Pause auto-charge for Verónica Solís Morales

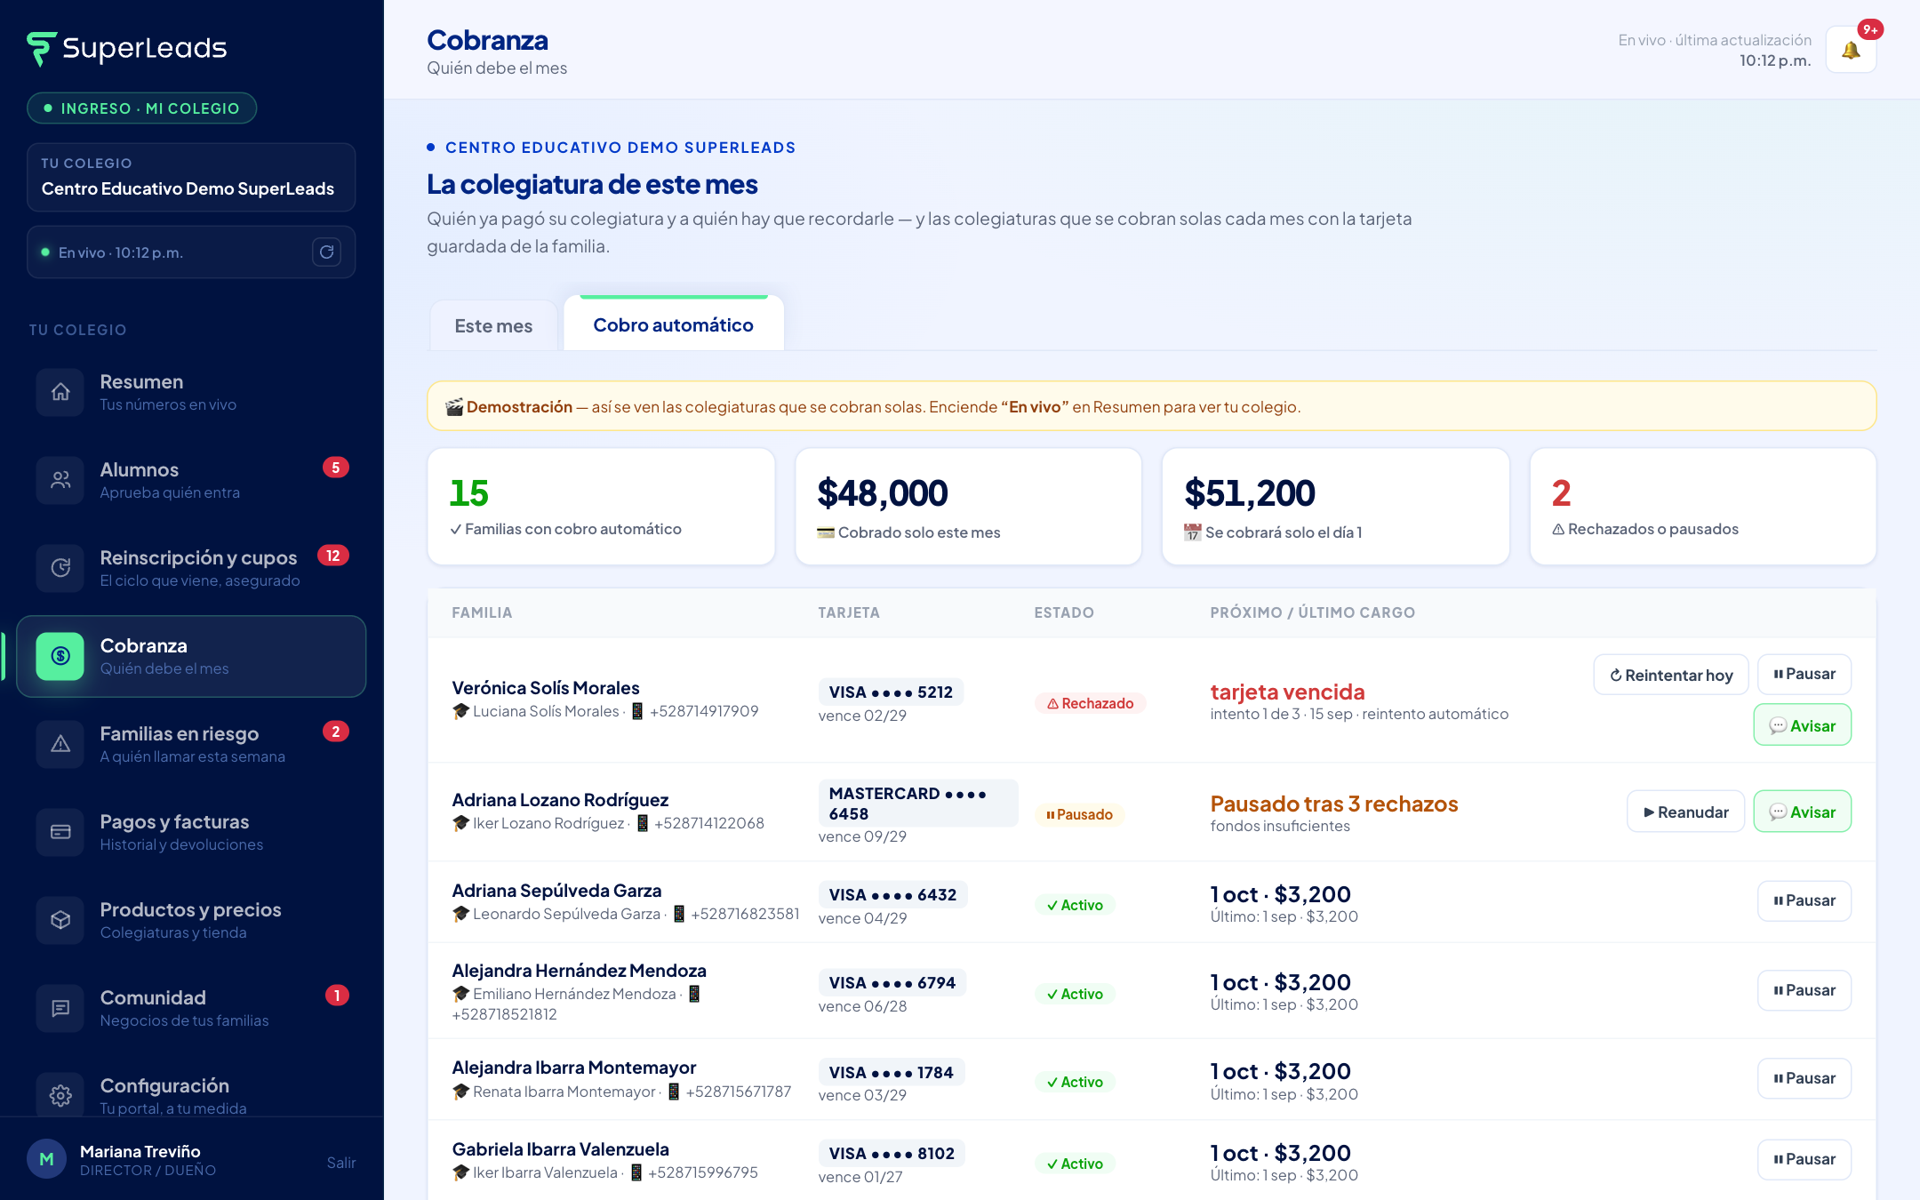(x=1804, y=675)
